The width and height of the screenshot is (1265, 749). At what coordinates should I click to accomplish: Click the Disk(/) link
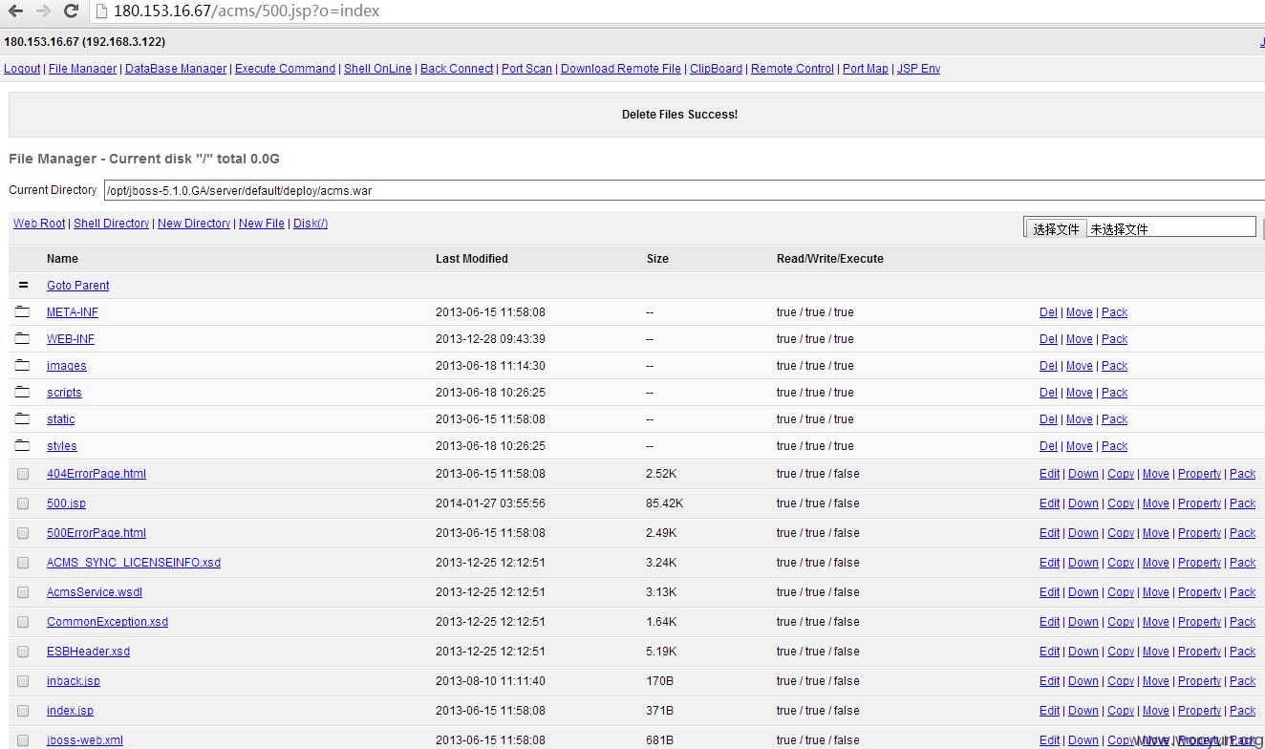click(x=311, y=224)
